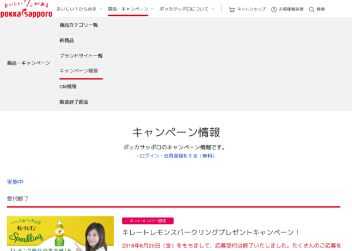Expand the ポッカサッポロについて chevron
This screenshot has height=251, width=352.
(213, 9)
